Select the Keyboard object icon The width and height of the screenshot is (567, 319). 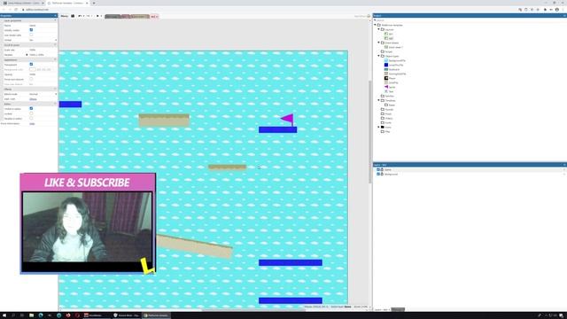(386, 69)
